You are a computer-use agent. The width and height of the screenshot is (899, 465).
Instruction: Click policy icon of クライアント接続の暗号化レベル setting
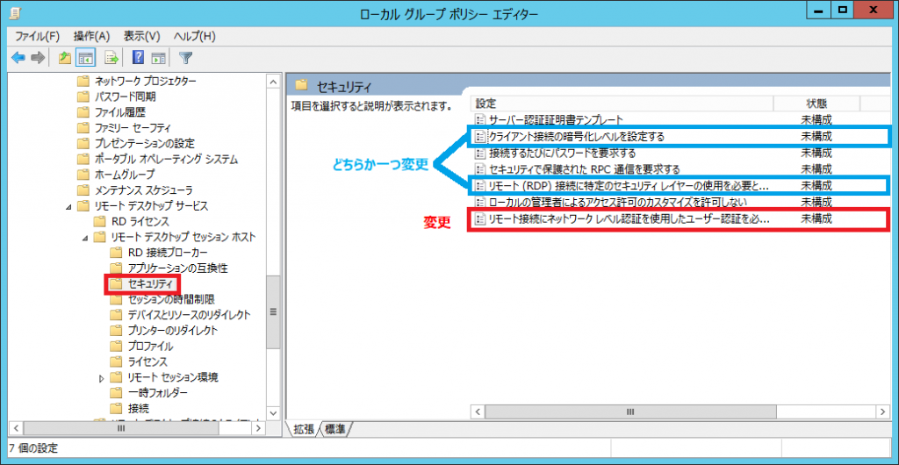coord(480,136)
